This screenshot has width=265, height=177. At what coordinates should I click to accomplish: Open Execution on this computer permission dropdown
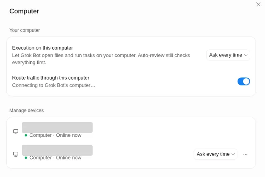pyautogui.click(x=228, y=55)
